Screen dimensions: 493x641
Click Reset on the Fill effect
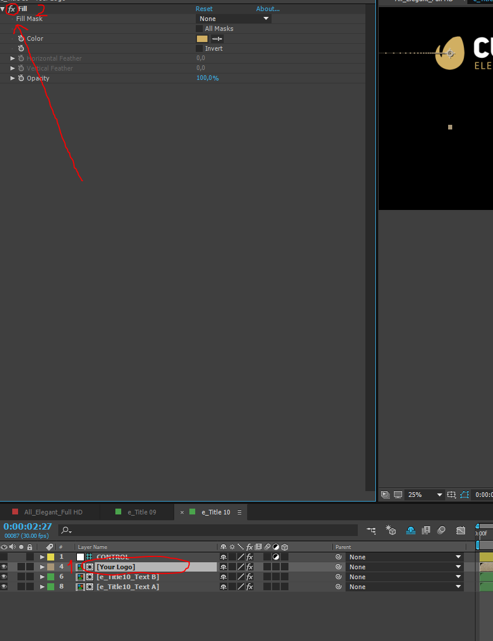[x=204, y=9]
